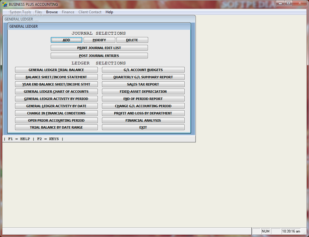
Task: Open the Sales Tax Report
Action: [143, 84]
